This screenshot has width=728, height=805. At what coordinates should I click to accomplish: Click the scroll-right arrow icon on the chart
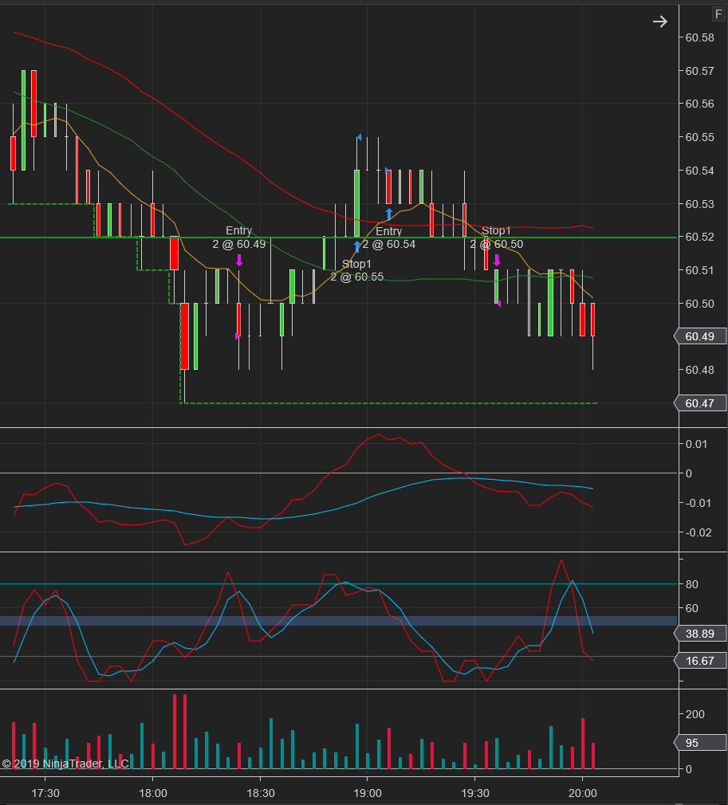(x=659, y=22)
